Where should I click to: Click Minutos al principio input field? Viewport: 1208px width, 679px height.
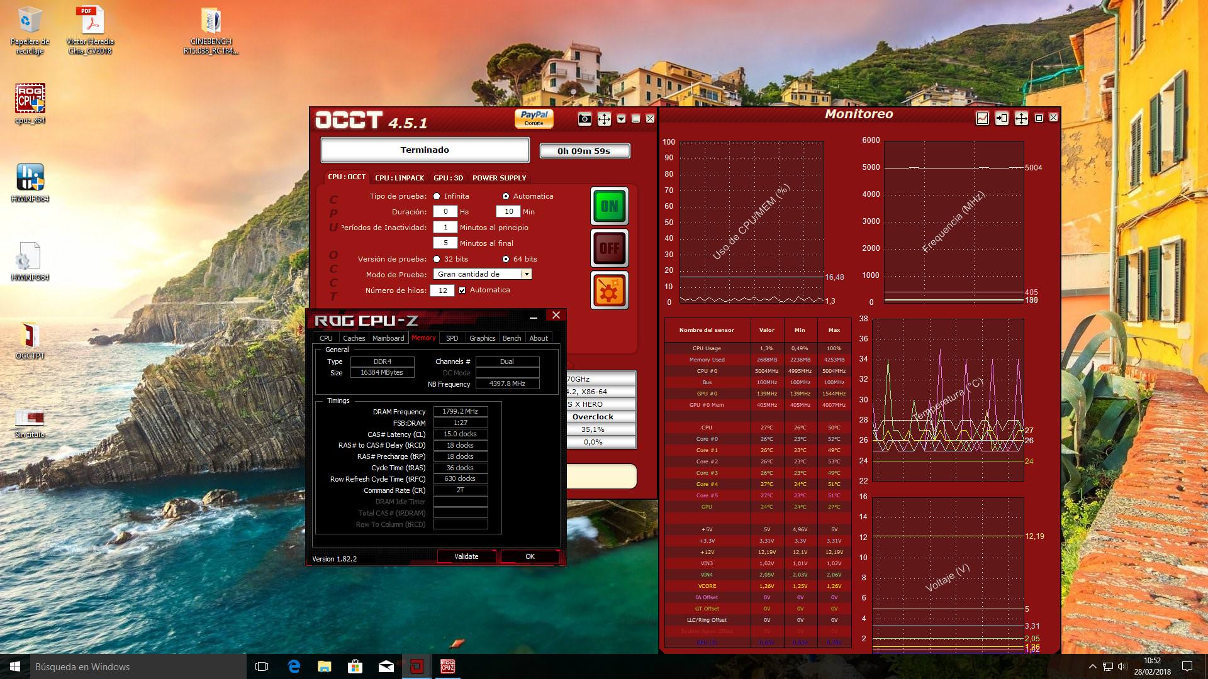445,227
